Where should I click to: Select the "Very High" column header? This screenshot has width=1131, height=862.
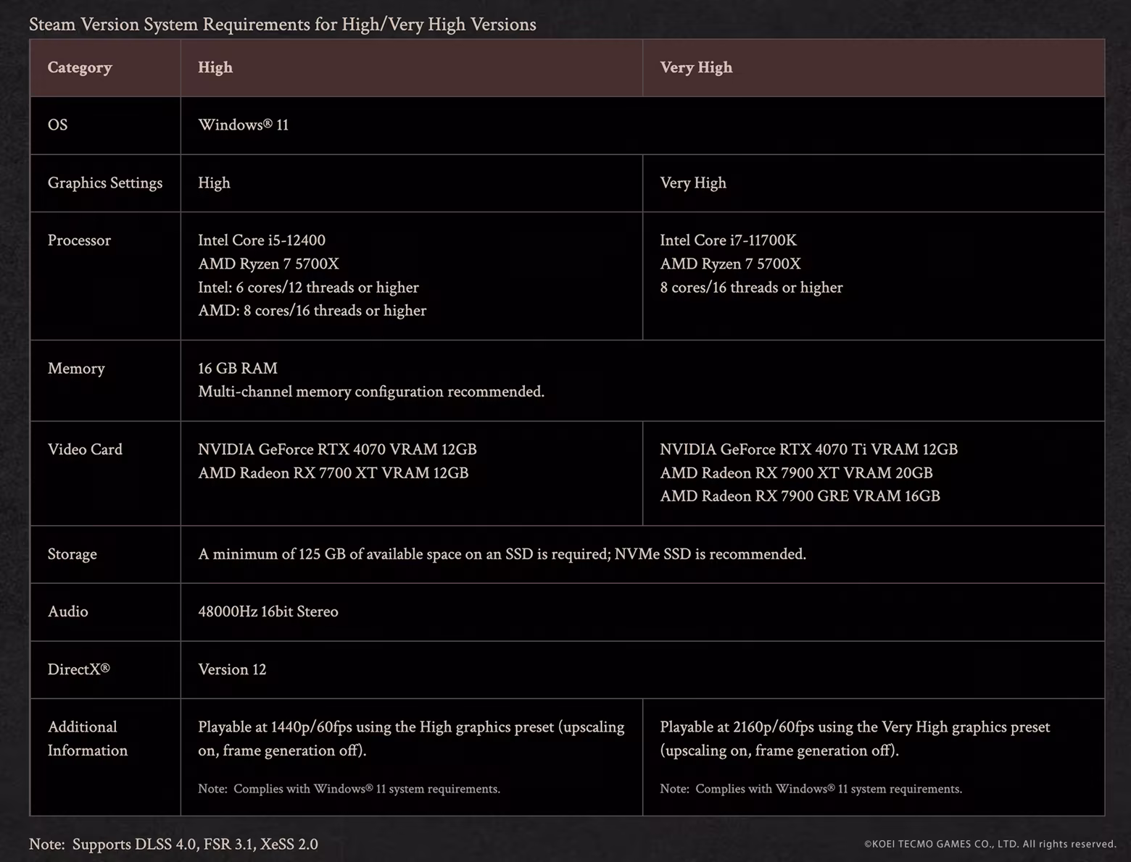tap(695, 67)
